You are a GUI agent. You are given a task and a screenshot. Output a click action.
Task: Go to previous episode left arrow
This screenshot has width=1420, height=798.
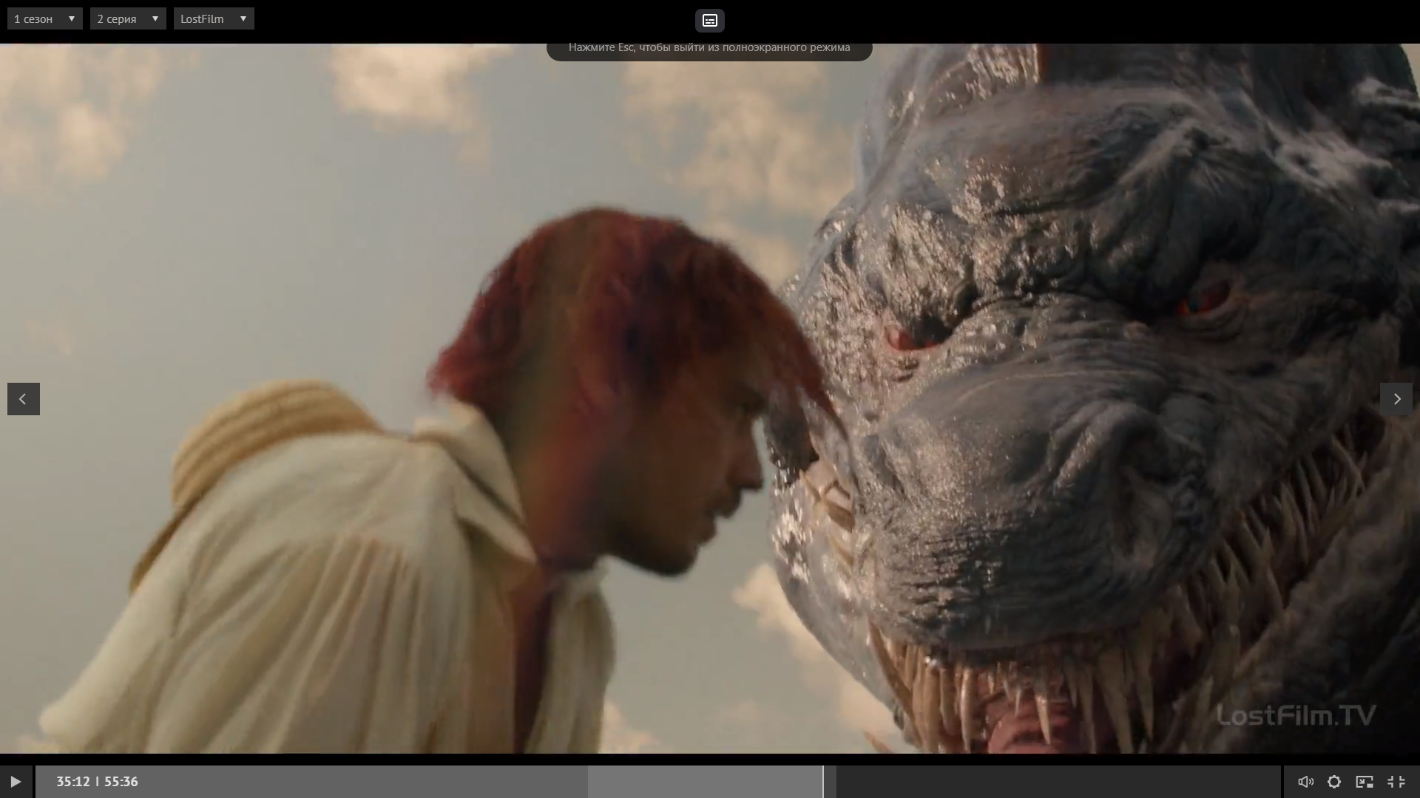pos(23,399)
